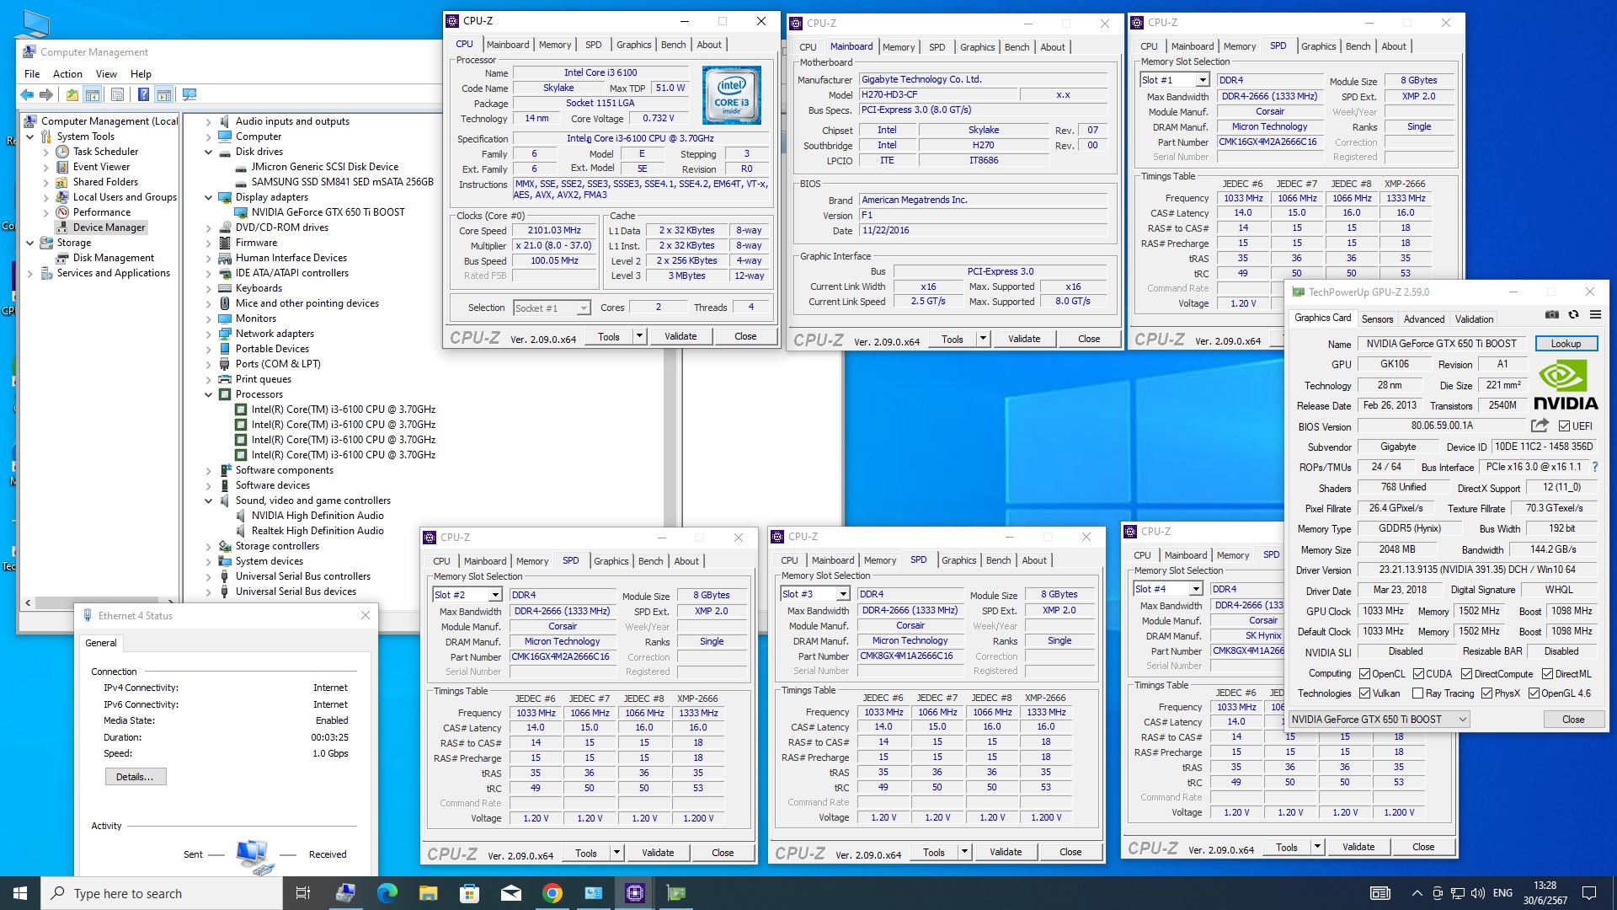Image resolution: width=1617 pixels, height=910 pixels.
Task: Open the Slot #3 memory slot dropdown
Action: 843,594
